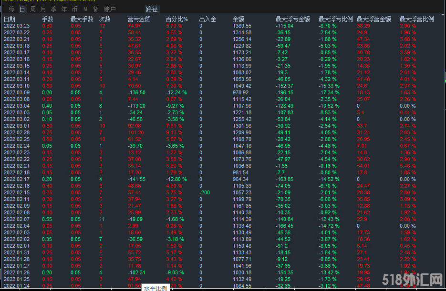Select the 年 yearly tab
The width and height of the screenshot is (446, 291).
[x=64, y=9]
